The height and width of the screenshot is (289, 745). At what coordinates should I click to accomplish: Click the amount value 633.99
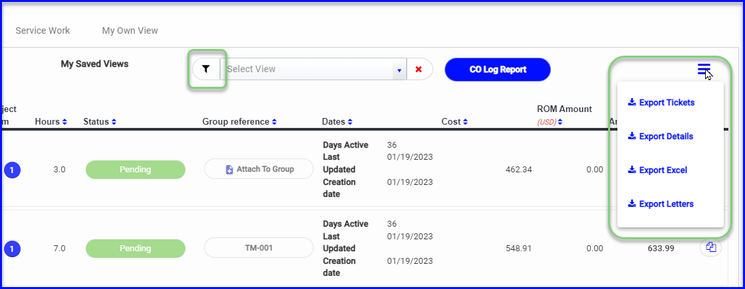(661, 248)
